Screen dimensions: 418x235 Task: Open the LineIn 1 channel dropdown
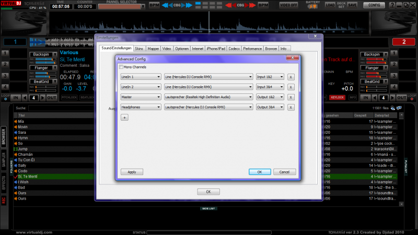click(x=141, y=77)
